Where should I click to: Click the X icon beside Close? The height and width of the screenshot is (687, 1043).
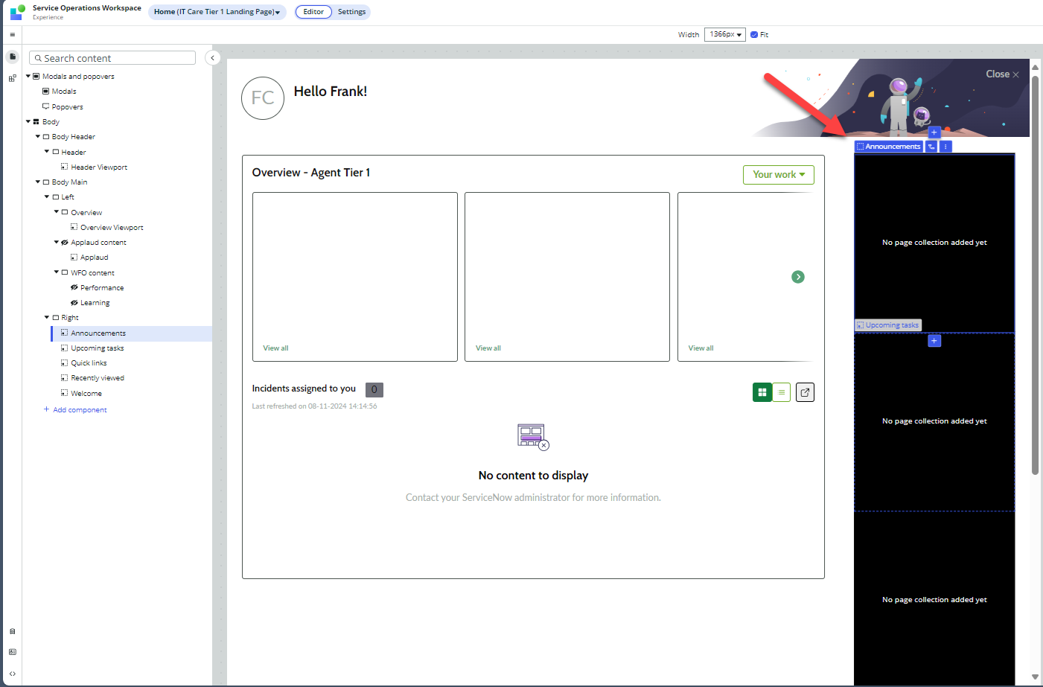click(1015, 74)
